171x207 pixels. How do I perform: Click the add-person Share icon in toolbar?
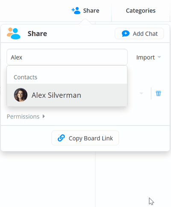[x=76, y=11]
